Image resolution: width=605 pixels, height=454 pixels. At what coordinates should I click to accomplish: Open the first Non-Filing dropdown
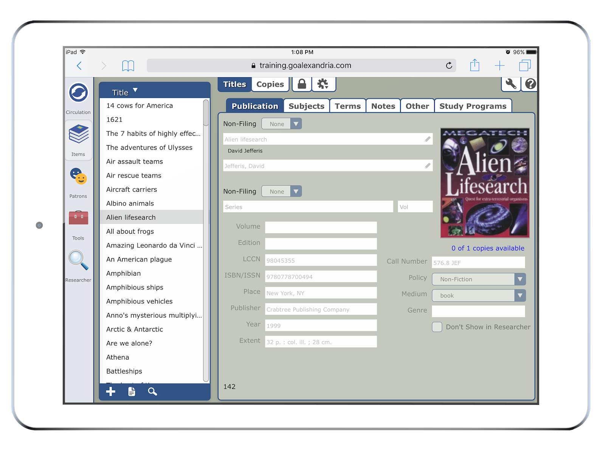pos(296,123)
